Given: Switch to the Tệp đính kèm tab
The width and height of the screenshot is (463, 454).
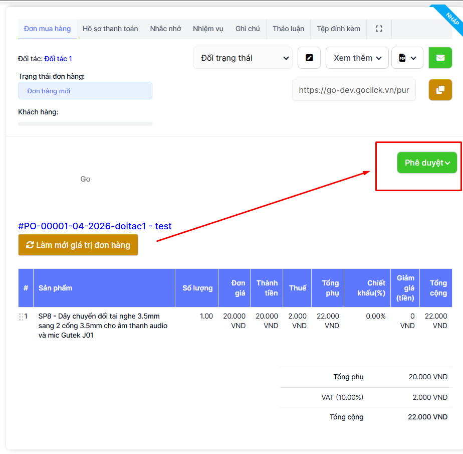Looking at the screenshot, I should pyautogui.click(x=338, y=29).
